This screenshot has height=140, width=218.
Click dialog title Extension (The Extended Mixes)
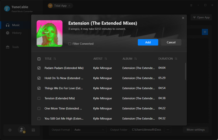pyautogui.click(x=103, y=23)
